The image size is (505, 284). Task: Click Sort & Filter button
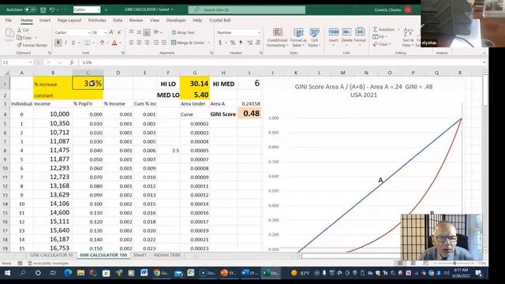[408, 37]
